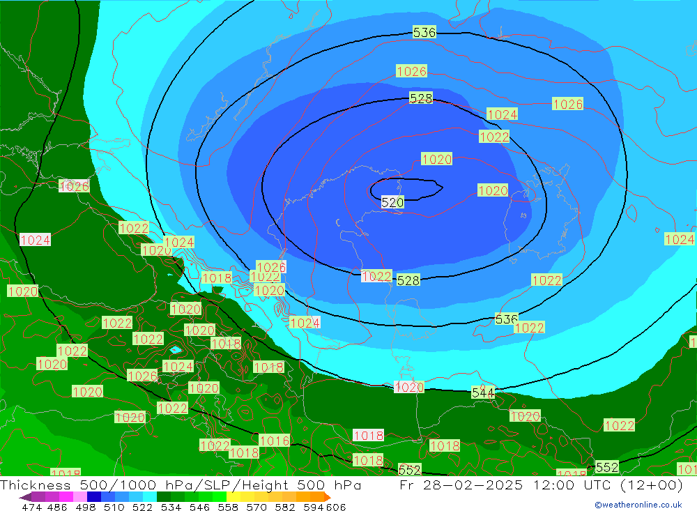The height and width of the screenshot is (511, 697).
Task: Click the 1024 label on far left edge
Action: (35, 240)
